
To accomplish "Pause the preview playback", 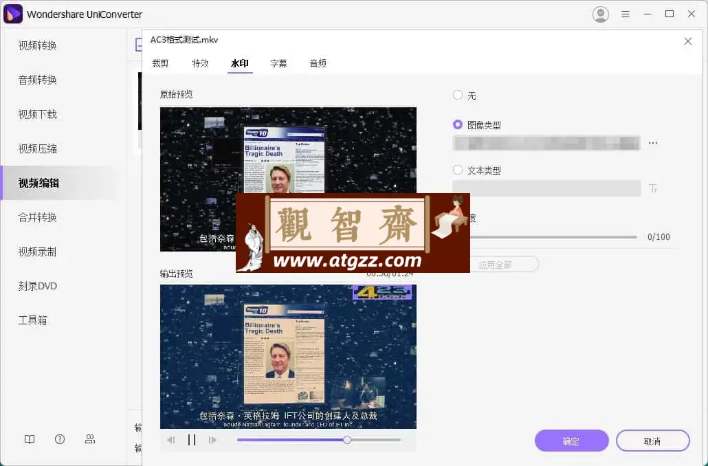I will pyautogui.click(x=192, y=440).
